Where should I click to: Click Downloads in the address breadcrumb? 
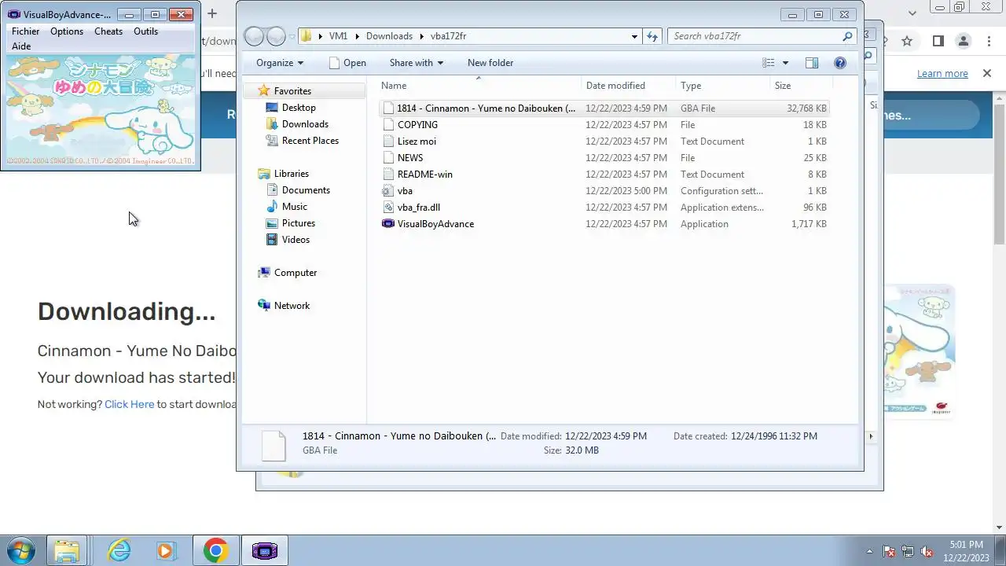tap(389, 36)
